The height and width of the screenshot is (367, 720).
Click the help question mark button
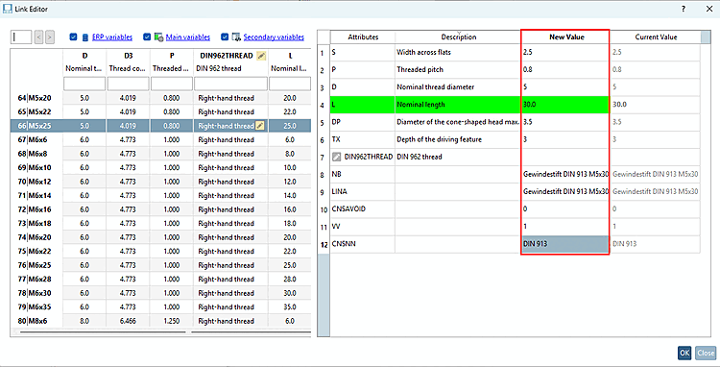(684, 9)
